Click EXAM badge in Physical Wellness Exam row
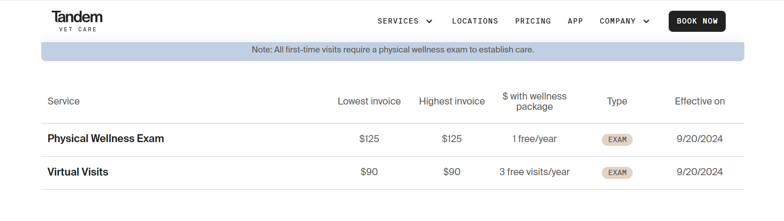Image resolution: width=784 pixels, height=221 pixels. [x=617, y=140]
